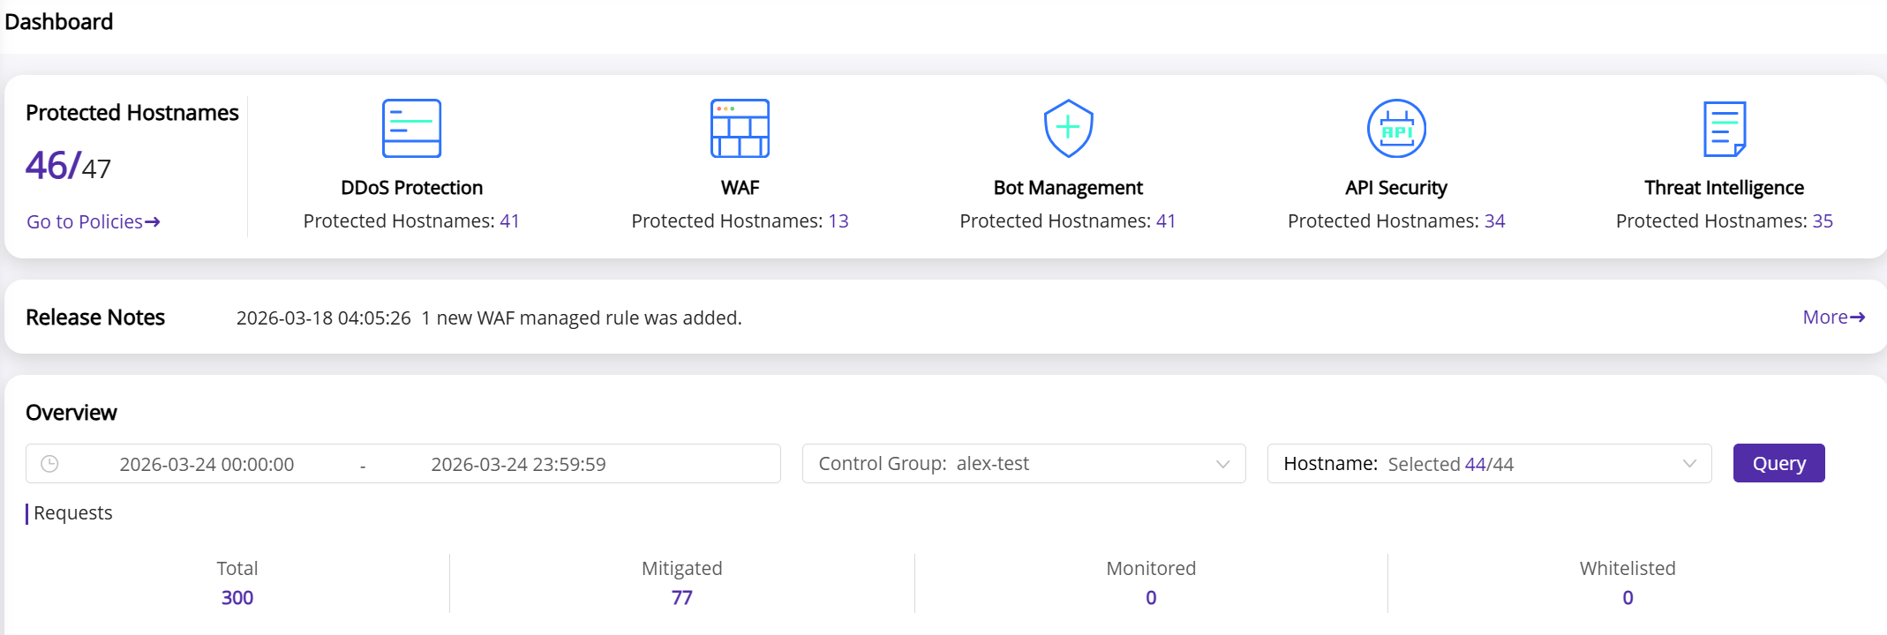Click Threat Intelligence hostnames count 35
Viewport: 1887px width, 635px height.
1823,220
